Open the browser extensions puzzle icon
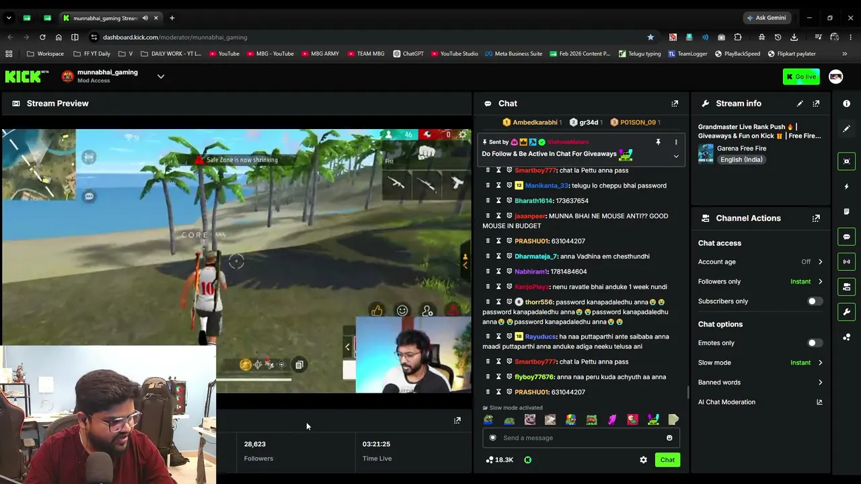Viewport: 861px width, 484px height. click(x=738, y=38)
